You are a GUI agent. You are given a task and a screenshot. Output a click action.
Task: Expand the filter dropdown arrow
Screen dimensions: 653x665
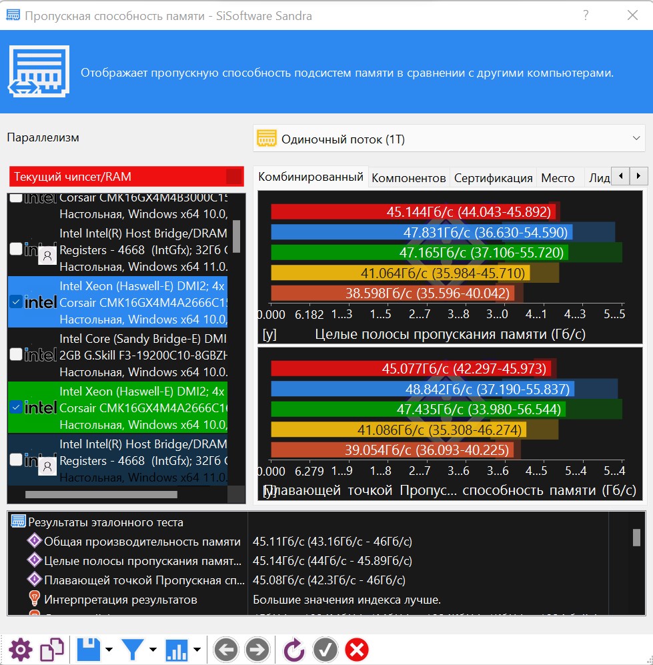point(153,650)
